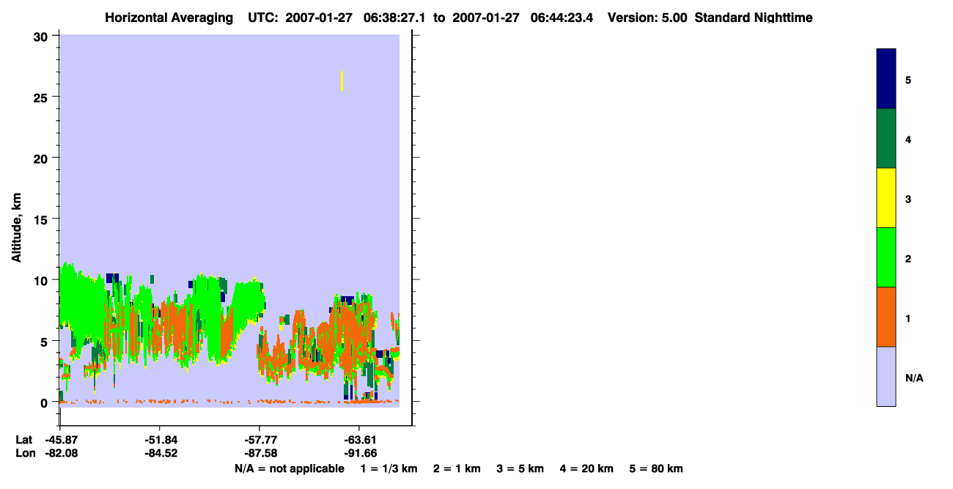Screen dimensions: 953x489
Task: Click the longitude value -82.08
Action: pos(60,453)
